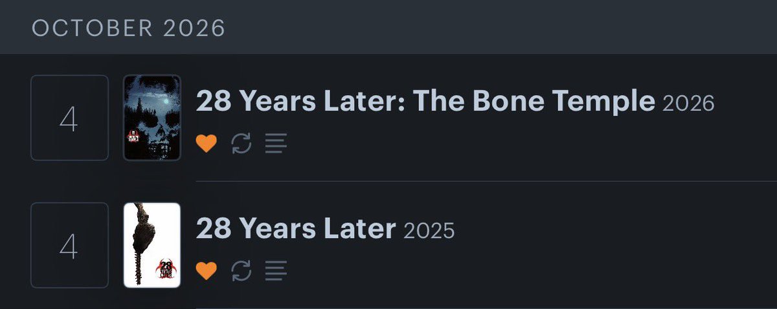Open the 28 Years Later: The Bone Temple title
The image size is (777, 309).
click(425, 101)
